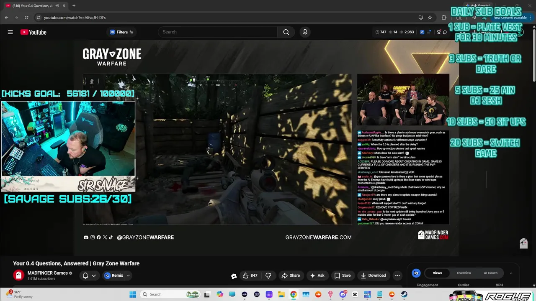This screenshot has height=301, width=536.
Task: Toggle the notification bell for MADFINGER Games
Action: coord(85,275)
